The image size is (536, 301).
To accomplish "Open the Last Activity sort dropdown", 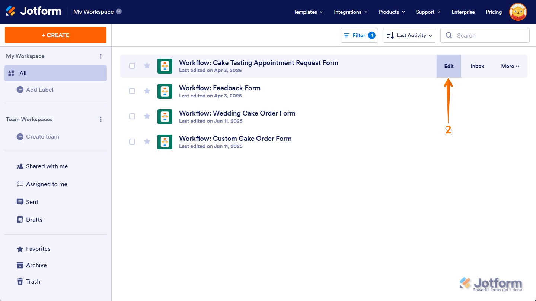I will point(409,35).
